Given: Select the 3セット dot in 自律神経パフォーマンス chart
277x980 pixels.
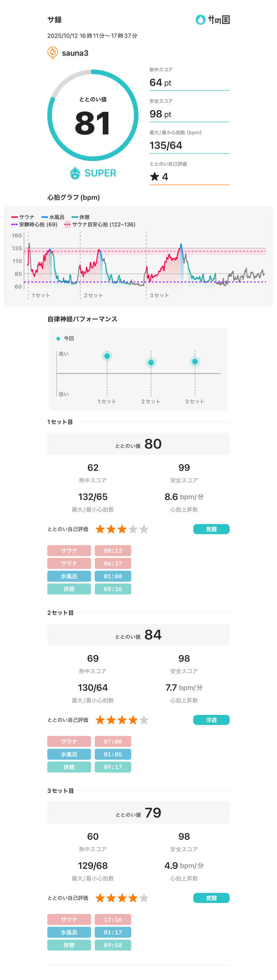Looking at the screenshot, I should (195, 361).
